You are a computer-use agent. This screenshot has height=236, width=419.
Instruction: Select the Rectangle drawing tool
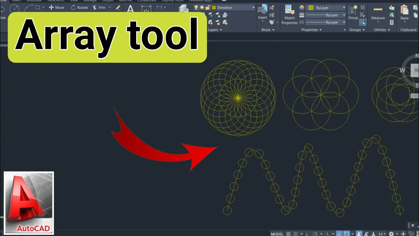[x=38, y=7]
